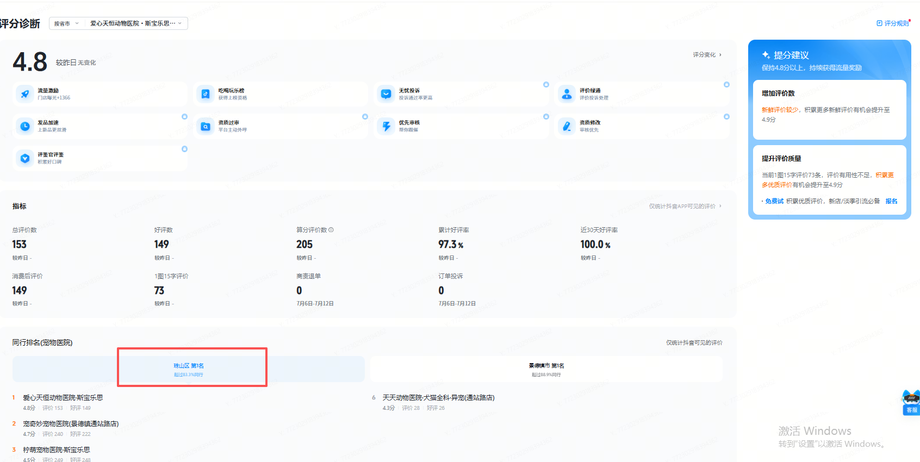Open the 客服 customer service robot icon

pyautogui.click(x=911, y=402)
